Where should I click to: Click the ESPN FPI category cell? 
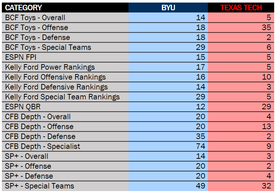click(20, 57)
